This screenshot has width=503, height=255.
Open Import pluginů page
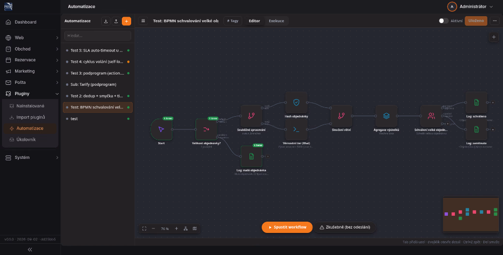pos(30,117)
